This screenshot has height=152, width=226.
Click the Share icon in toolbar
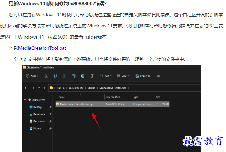83,76
